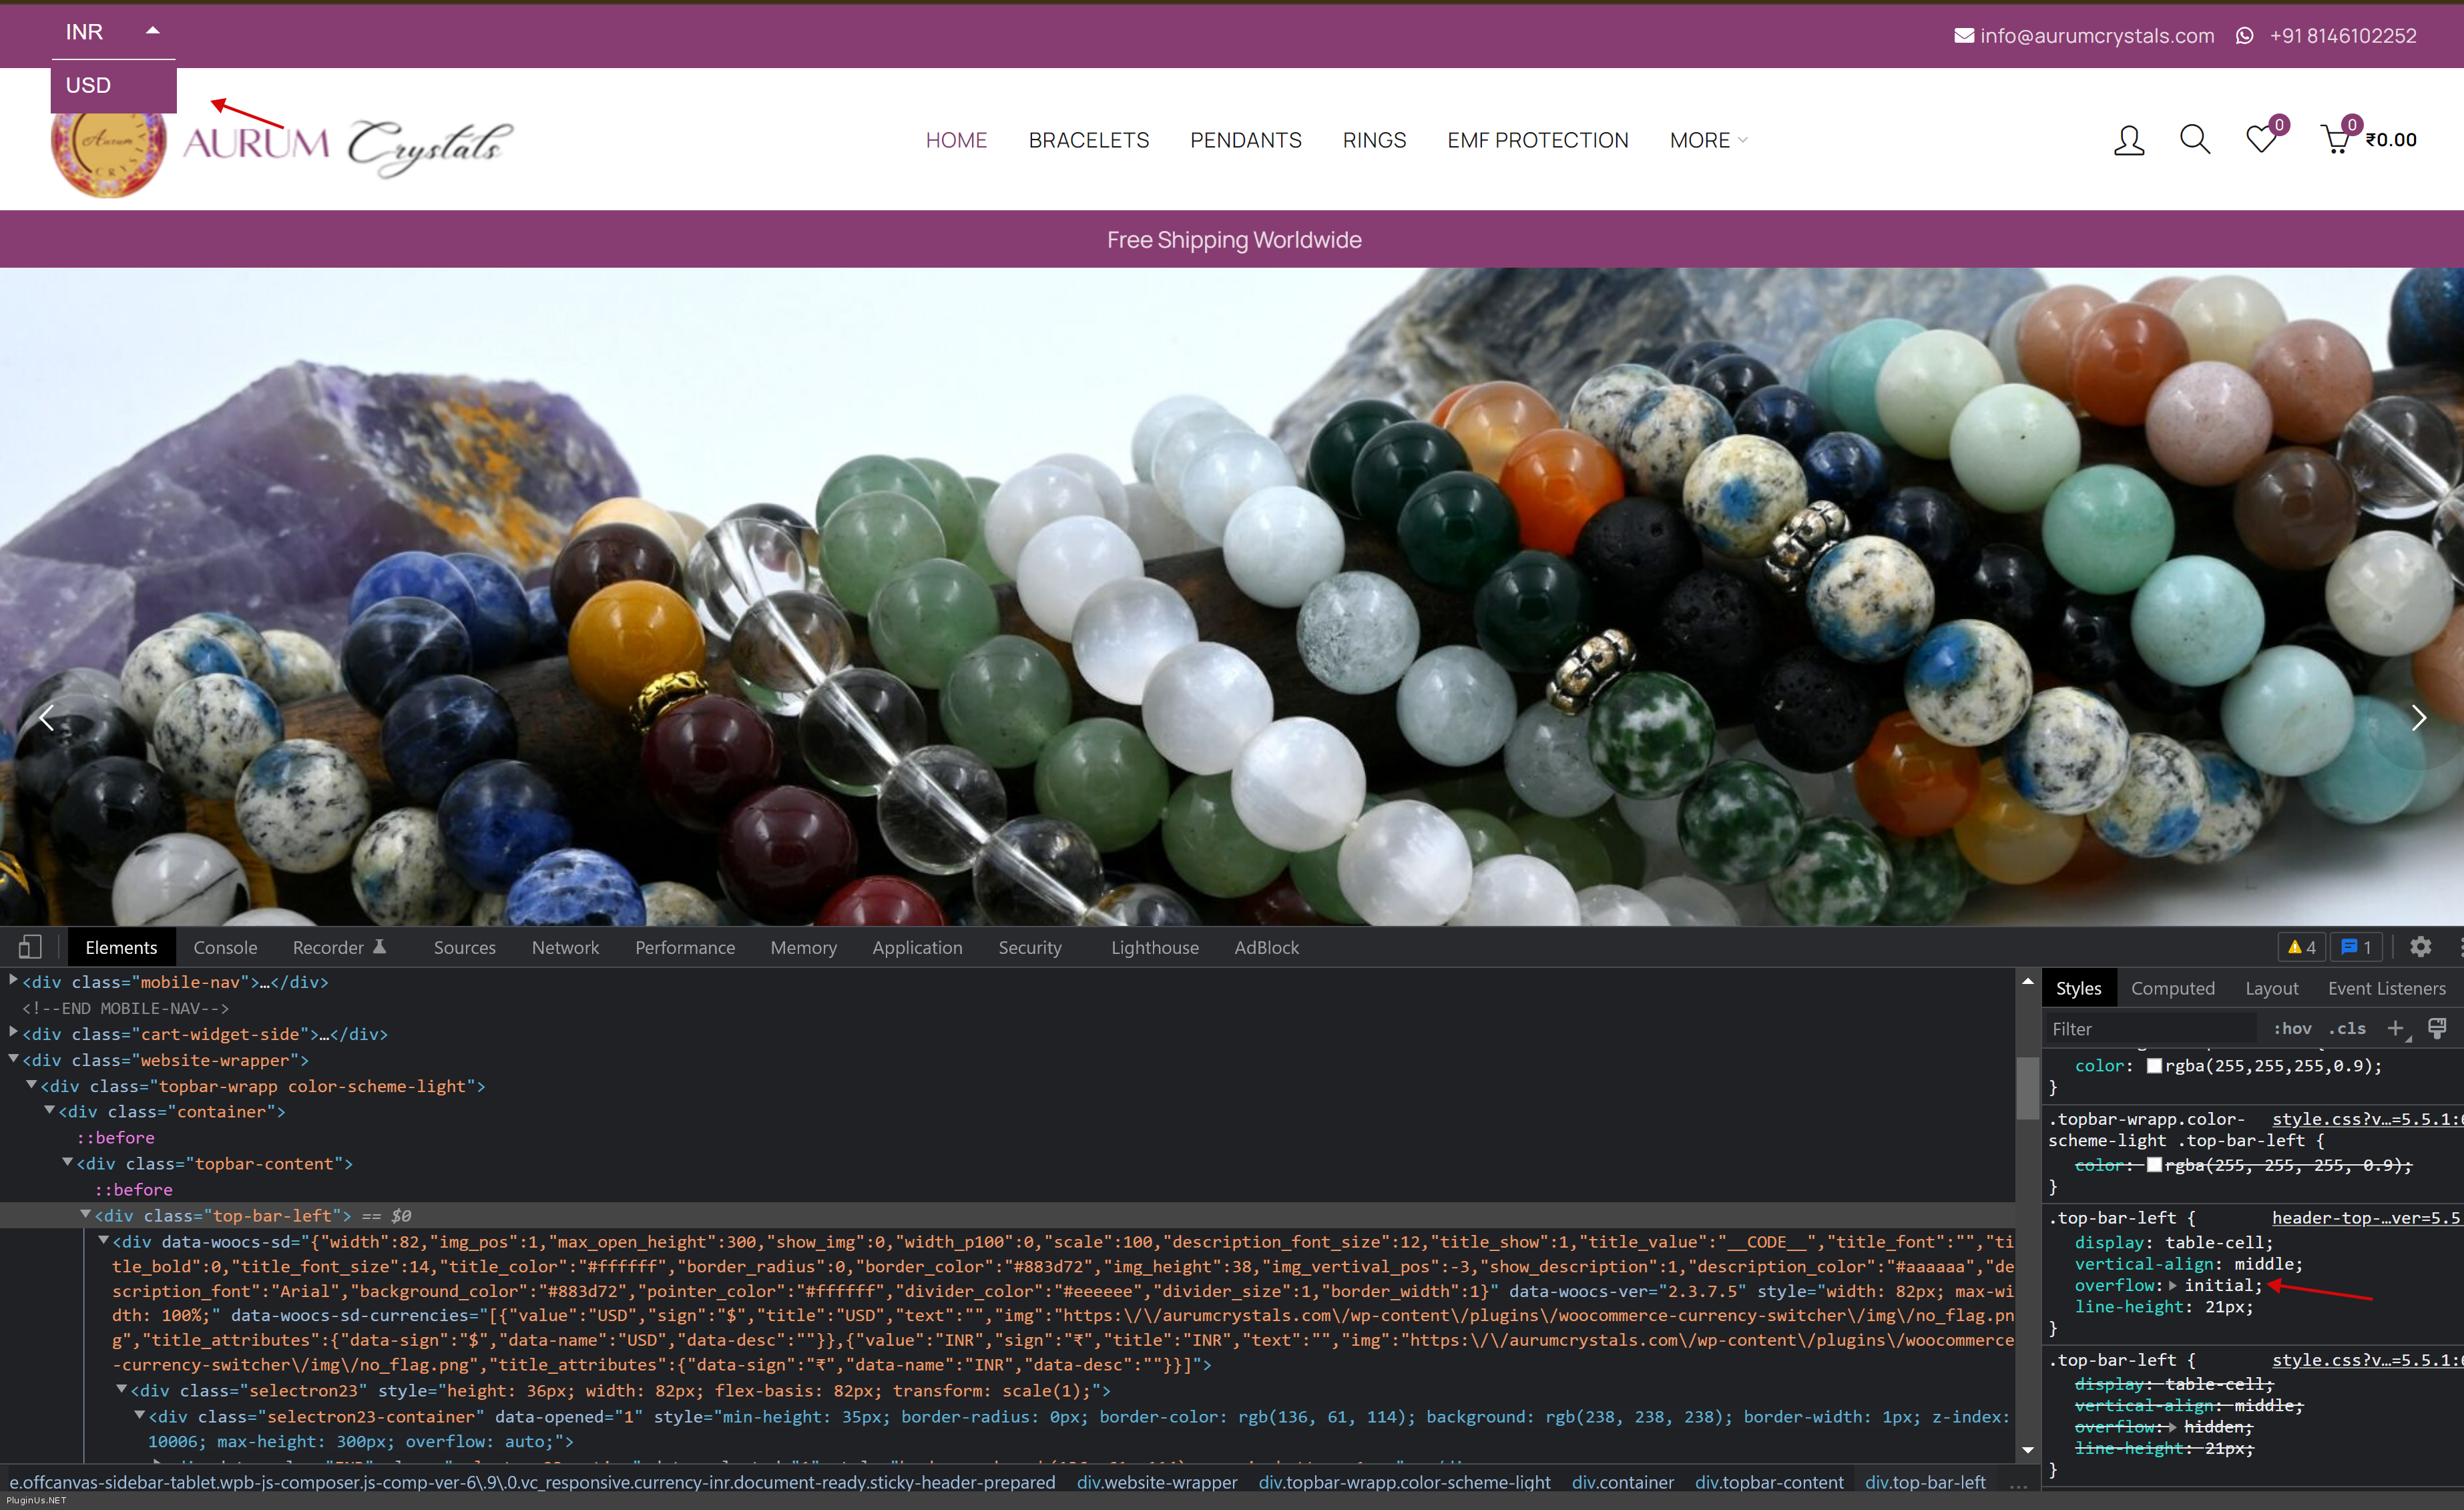Switch to the Console tab
2464x1510 pixels.
225,947
